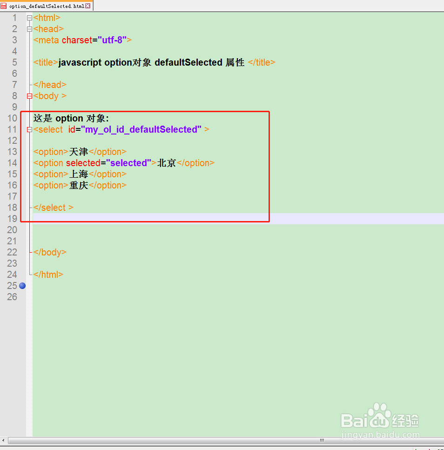Click the <head> opening tag text
The image size is (444, 450).
(x=48, y=29)
